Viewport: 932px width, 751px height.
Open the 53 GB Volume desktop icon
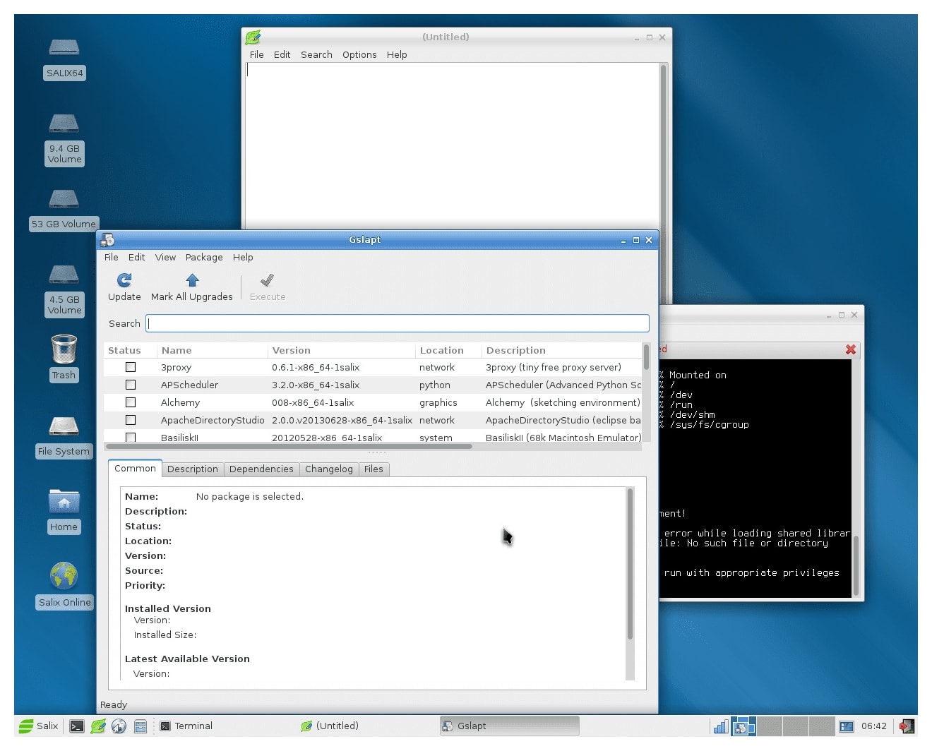(64, 199)
